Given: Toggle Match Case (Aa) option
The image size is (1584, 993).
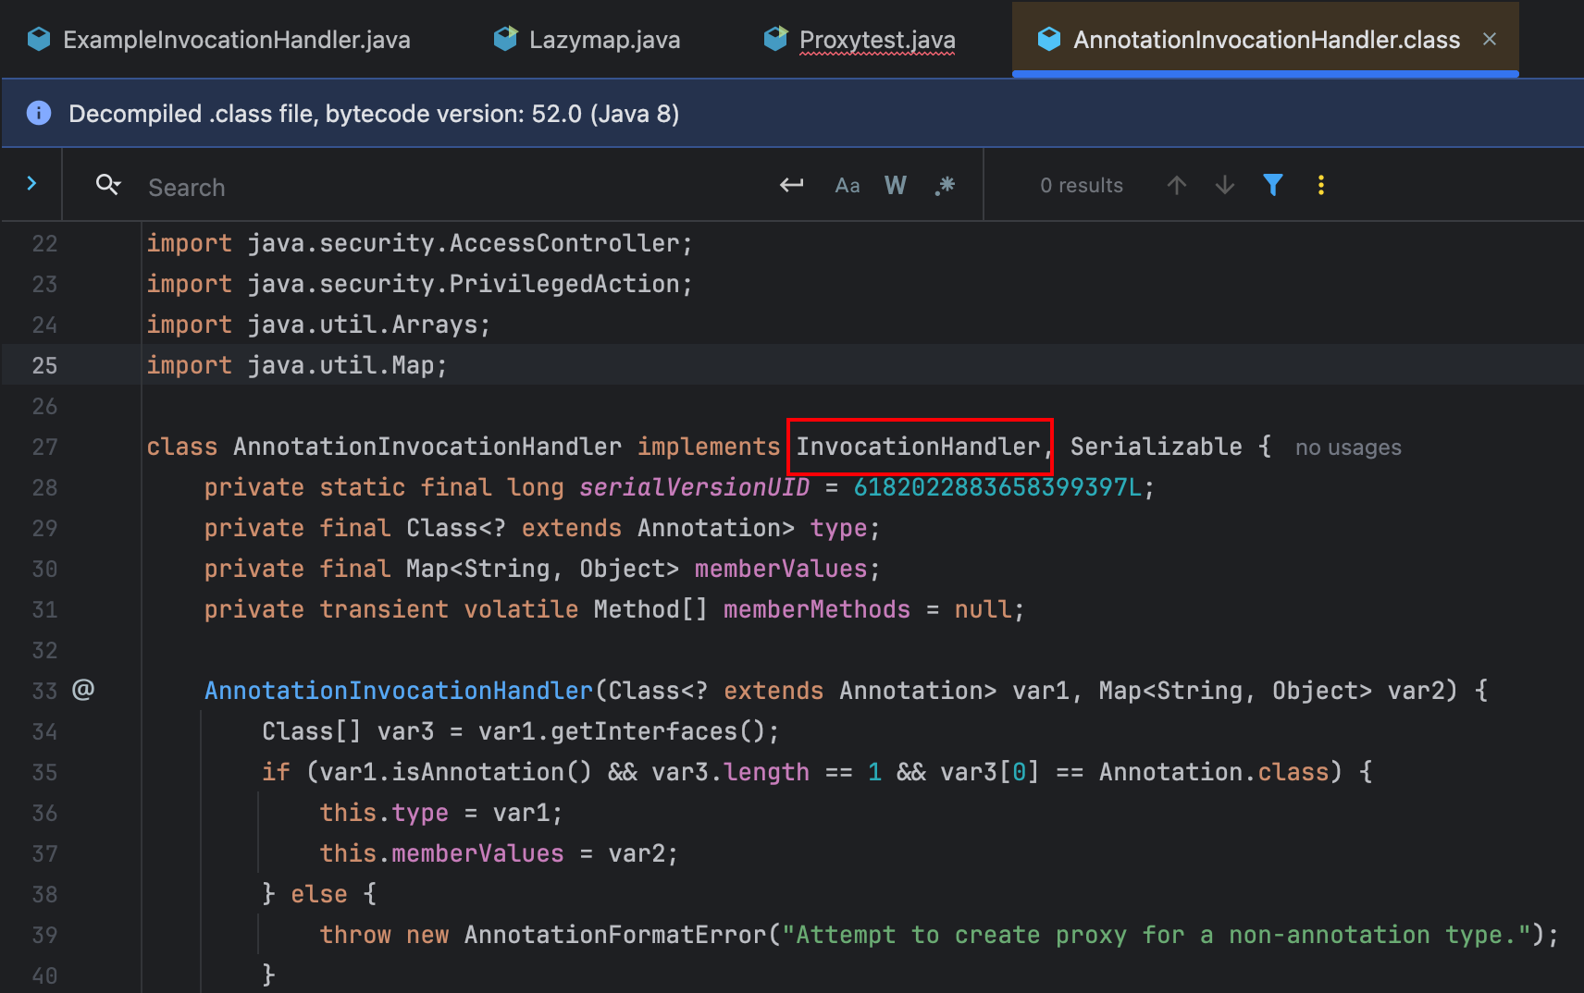Looking at the screenshot, I should (848, 185).
